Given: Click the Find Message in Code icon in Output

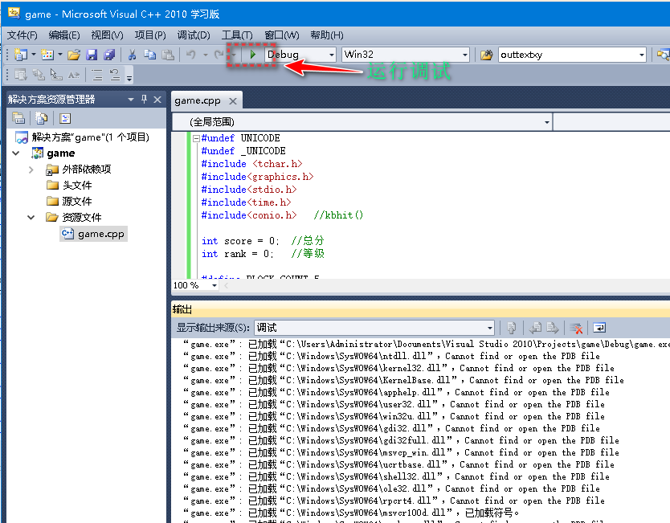Looking at the screenshot, I should tap(511, 328).
